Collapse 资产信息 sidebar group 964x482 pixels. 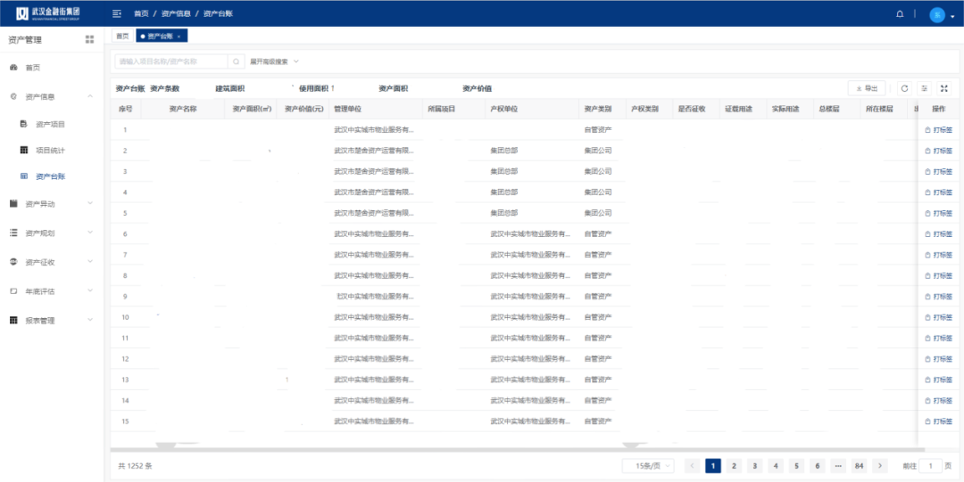tap(52, 96)
